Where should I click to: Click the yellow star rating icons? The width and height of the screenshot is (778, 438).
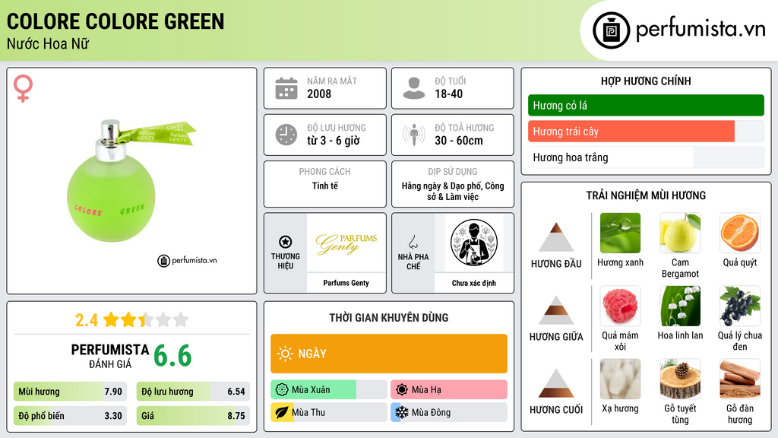[x=146, y=319]
